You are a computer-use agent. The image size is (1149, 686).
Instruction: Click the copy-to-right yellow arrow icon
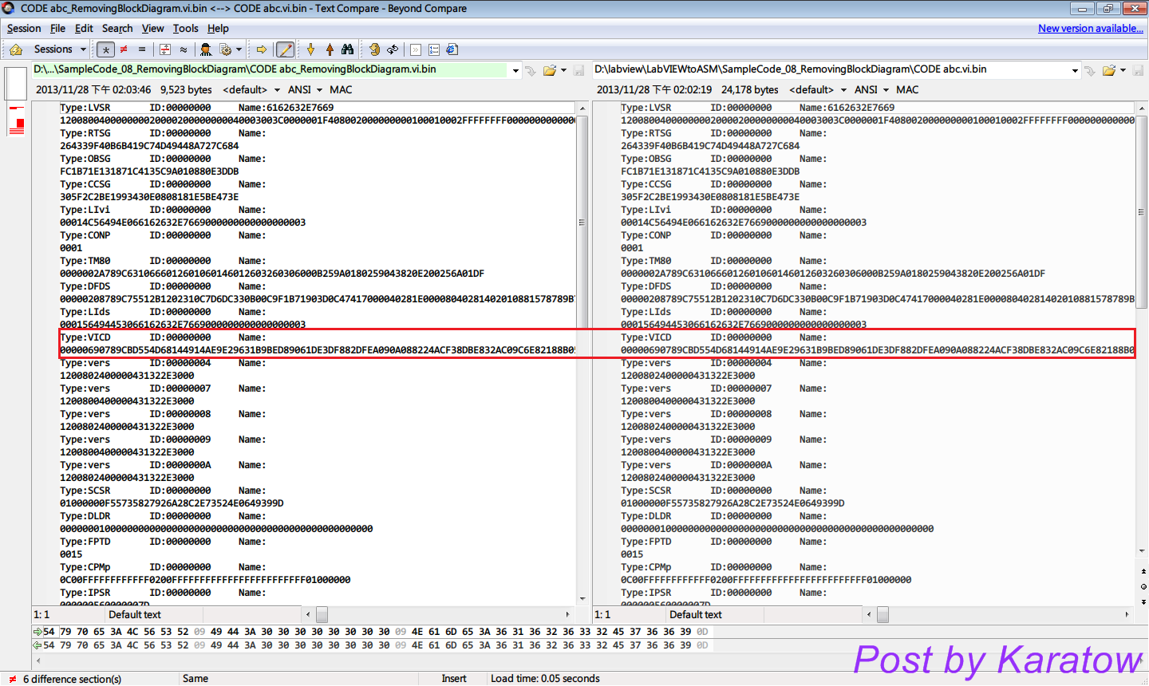pyautogui.click(x=262, y=49)
